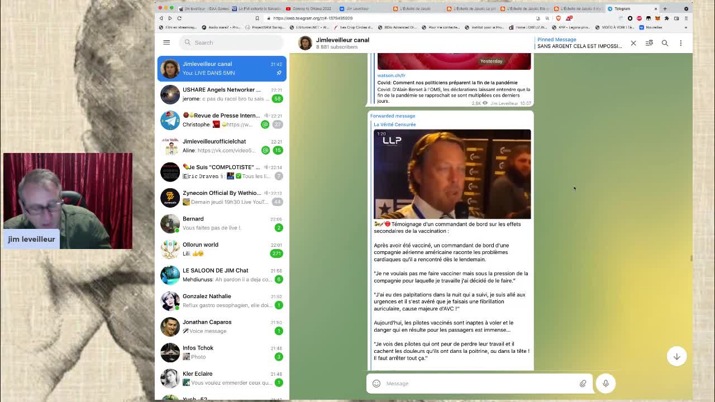Close the Telegram browser tab
Screen dimensions: 715x402
(656, 8)
